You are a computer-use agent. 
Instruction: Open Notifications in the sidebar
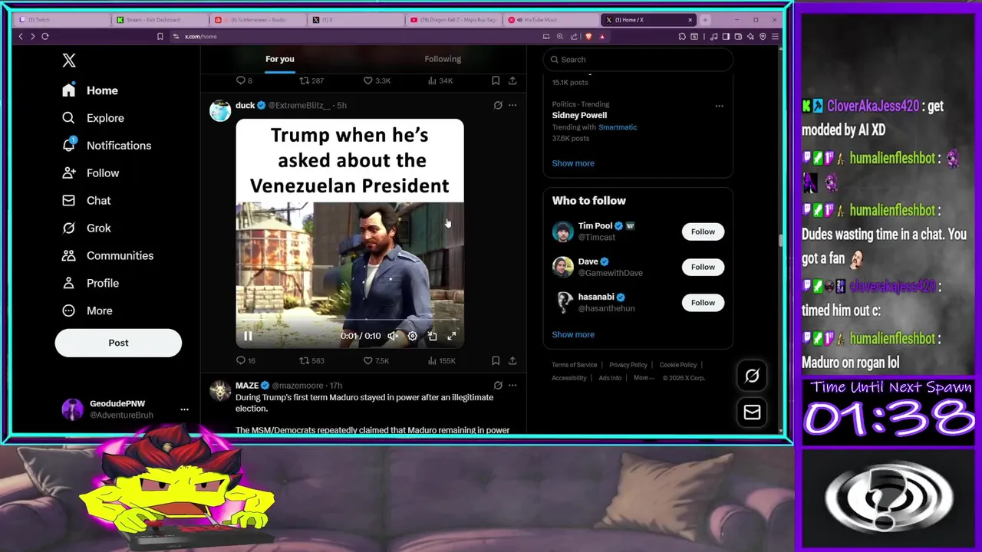coord(107,146)
